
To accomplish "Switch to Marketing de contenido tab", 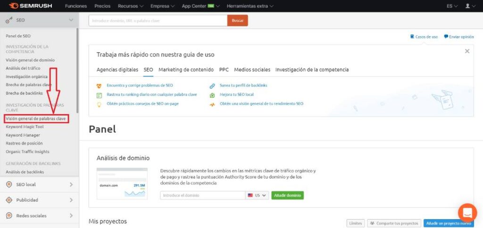I will click(186, 70).
